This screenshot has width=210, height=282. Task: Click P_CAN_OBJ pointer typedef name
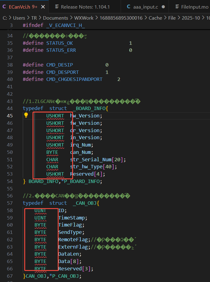point(66,276)
